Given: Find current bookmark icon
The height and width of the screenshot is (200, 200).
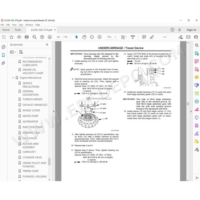Looking at the screenshot, I should (x=21, y=52).
